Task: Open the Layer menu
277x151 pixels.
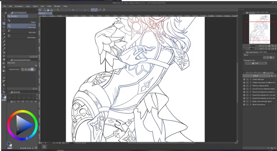Action: pyautogui.click(x=28, y=6)
